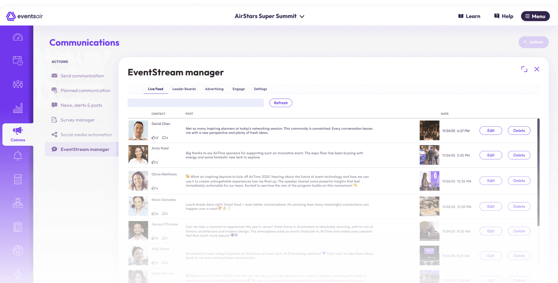Image resolution: width=558 pixels, height=283 pixels.
Task: Open the Dashboard speedometer icon
Action: (x=18, y=36)
